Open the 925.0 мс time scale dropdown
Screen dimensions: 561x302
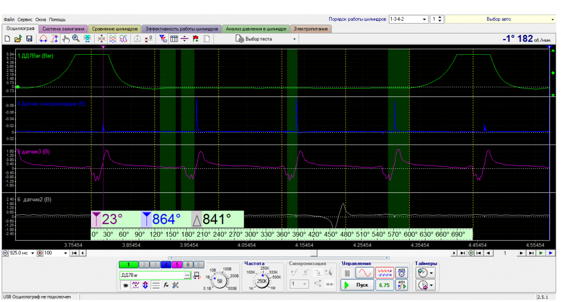[32, 253]
